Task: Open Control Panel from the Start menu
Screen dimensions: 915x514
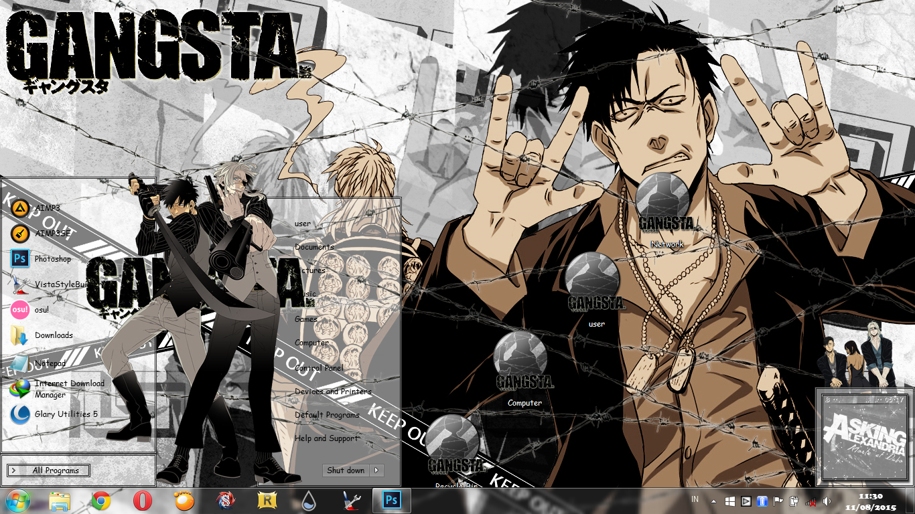Action: [x=319, y=368]
